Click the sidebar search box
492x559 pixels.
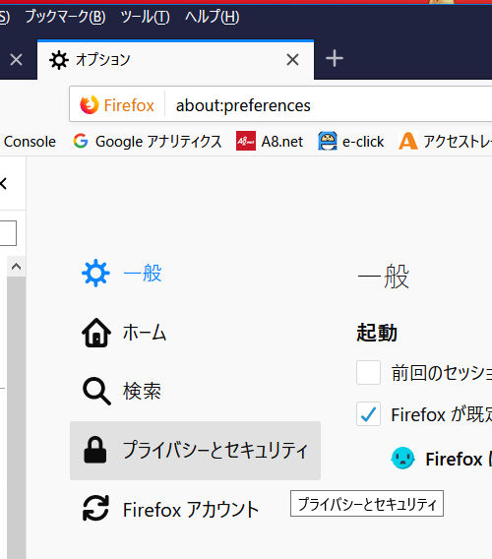pyautogui.click(x=8, y=233)
